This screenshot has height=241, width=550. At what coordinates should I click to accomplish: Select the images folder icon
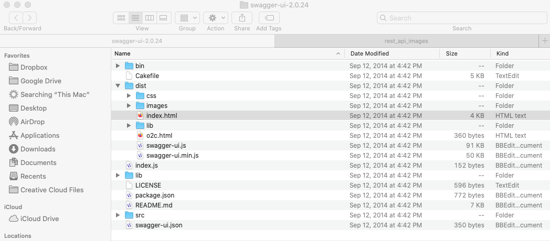tap(140, 106)
